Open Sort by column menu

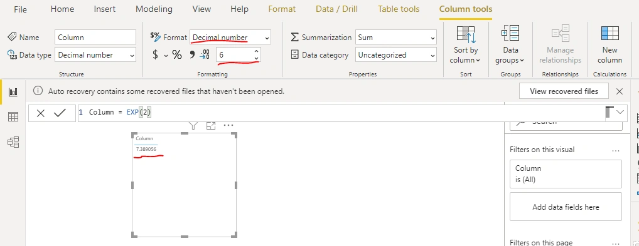tap(465, 44)
